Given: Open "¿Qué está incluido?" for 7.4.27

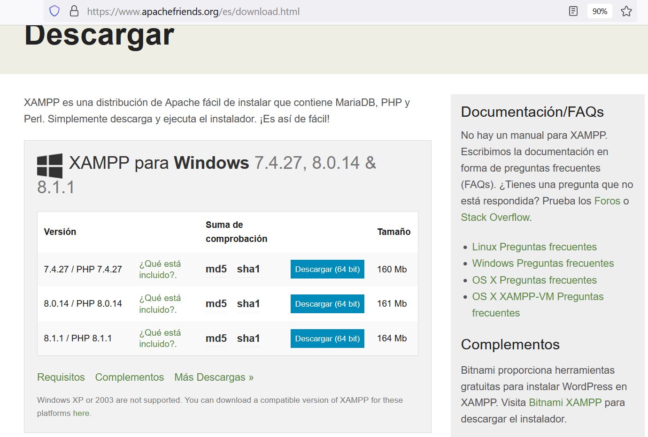Looking at the screenshot, I should [x=160, y=270].
